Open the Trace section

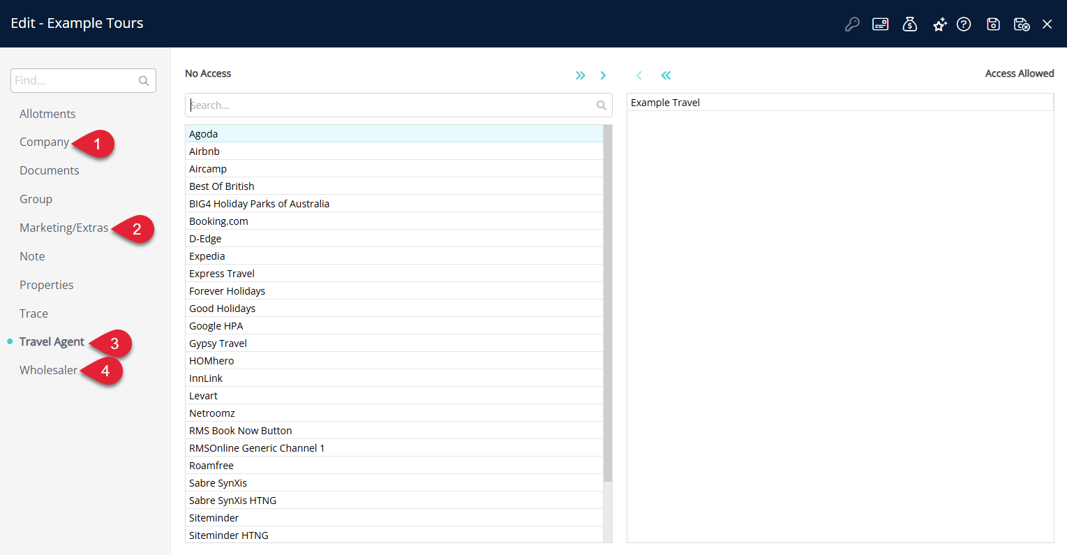point(33,313)
